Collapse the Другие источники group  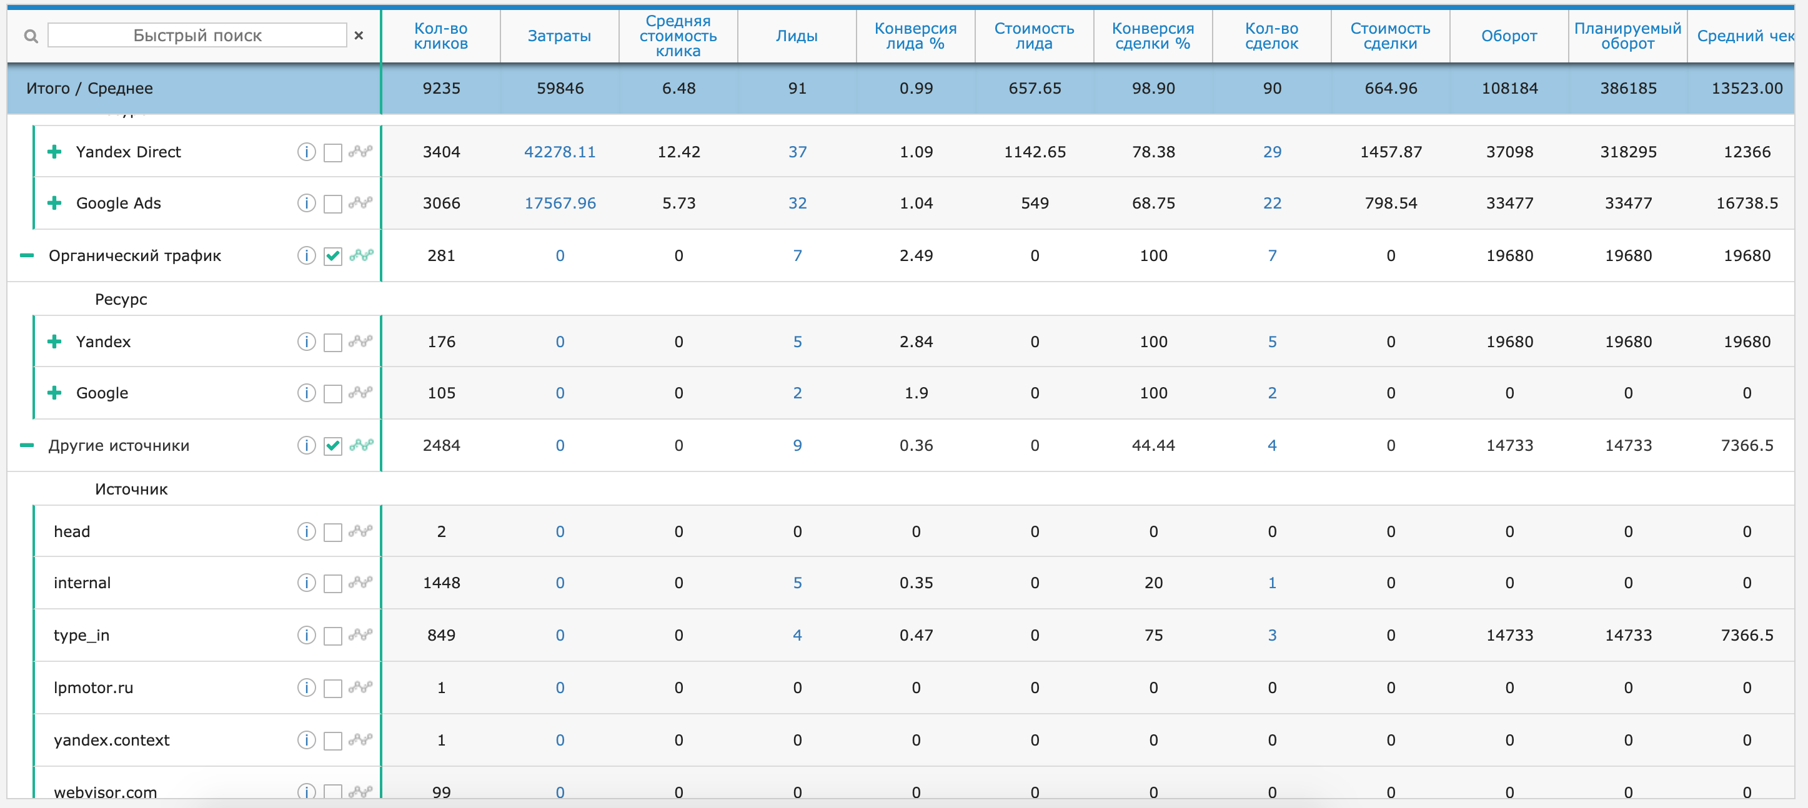click(x=27, y=445)
